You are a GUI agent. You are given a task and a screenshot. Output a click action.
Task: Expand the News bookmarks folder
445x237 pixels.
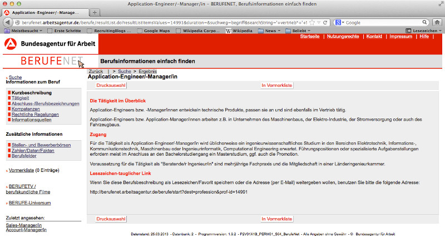269,31
